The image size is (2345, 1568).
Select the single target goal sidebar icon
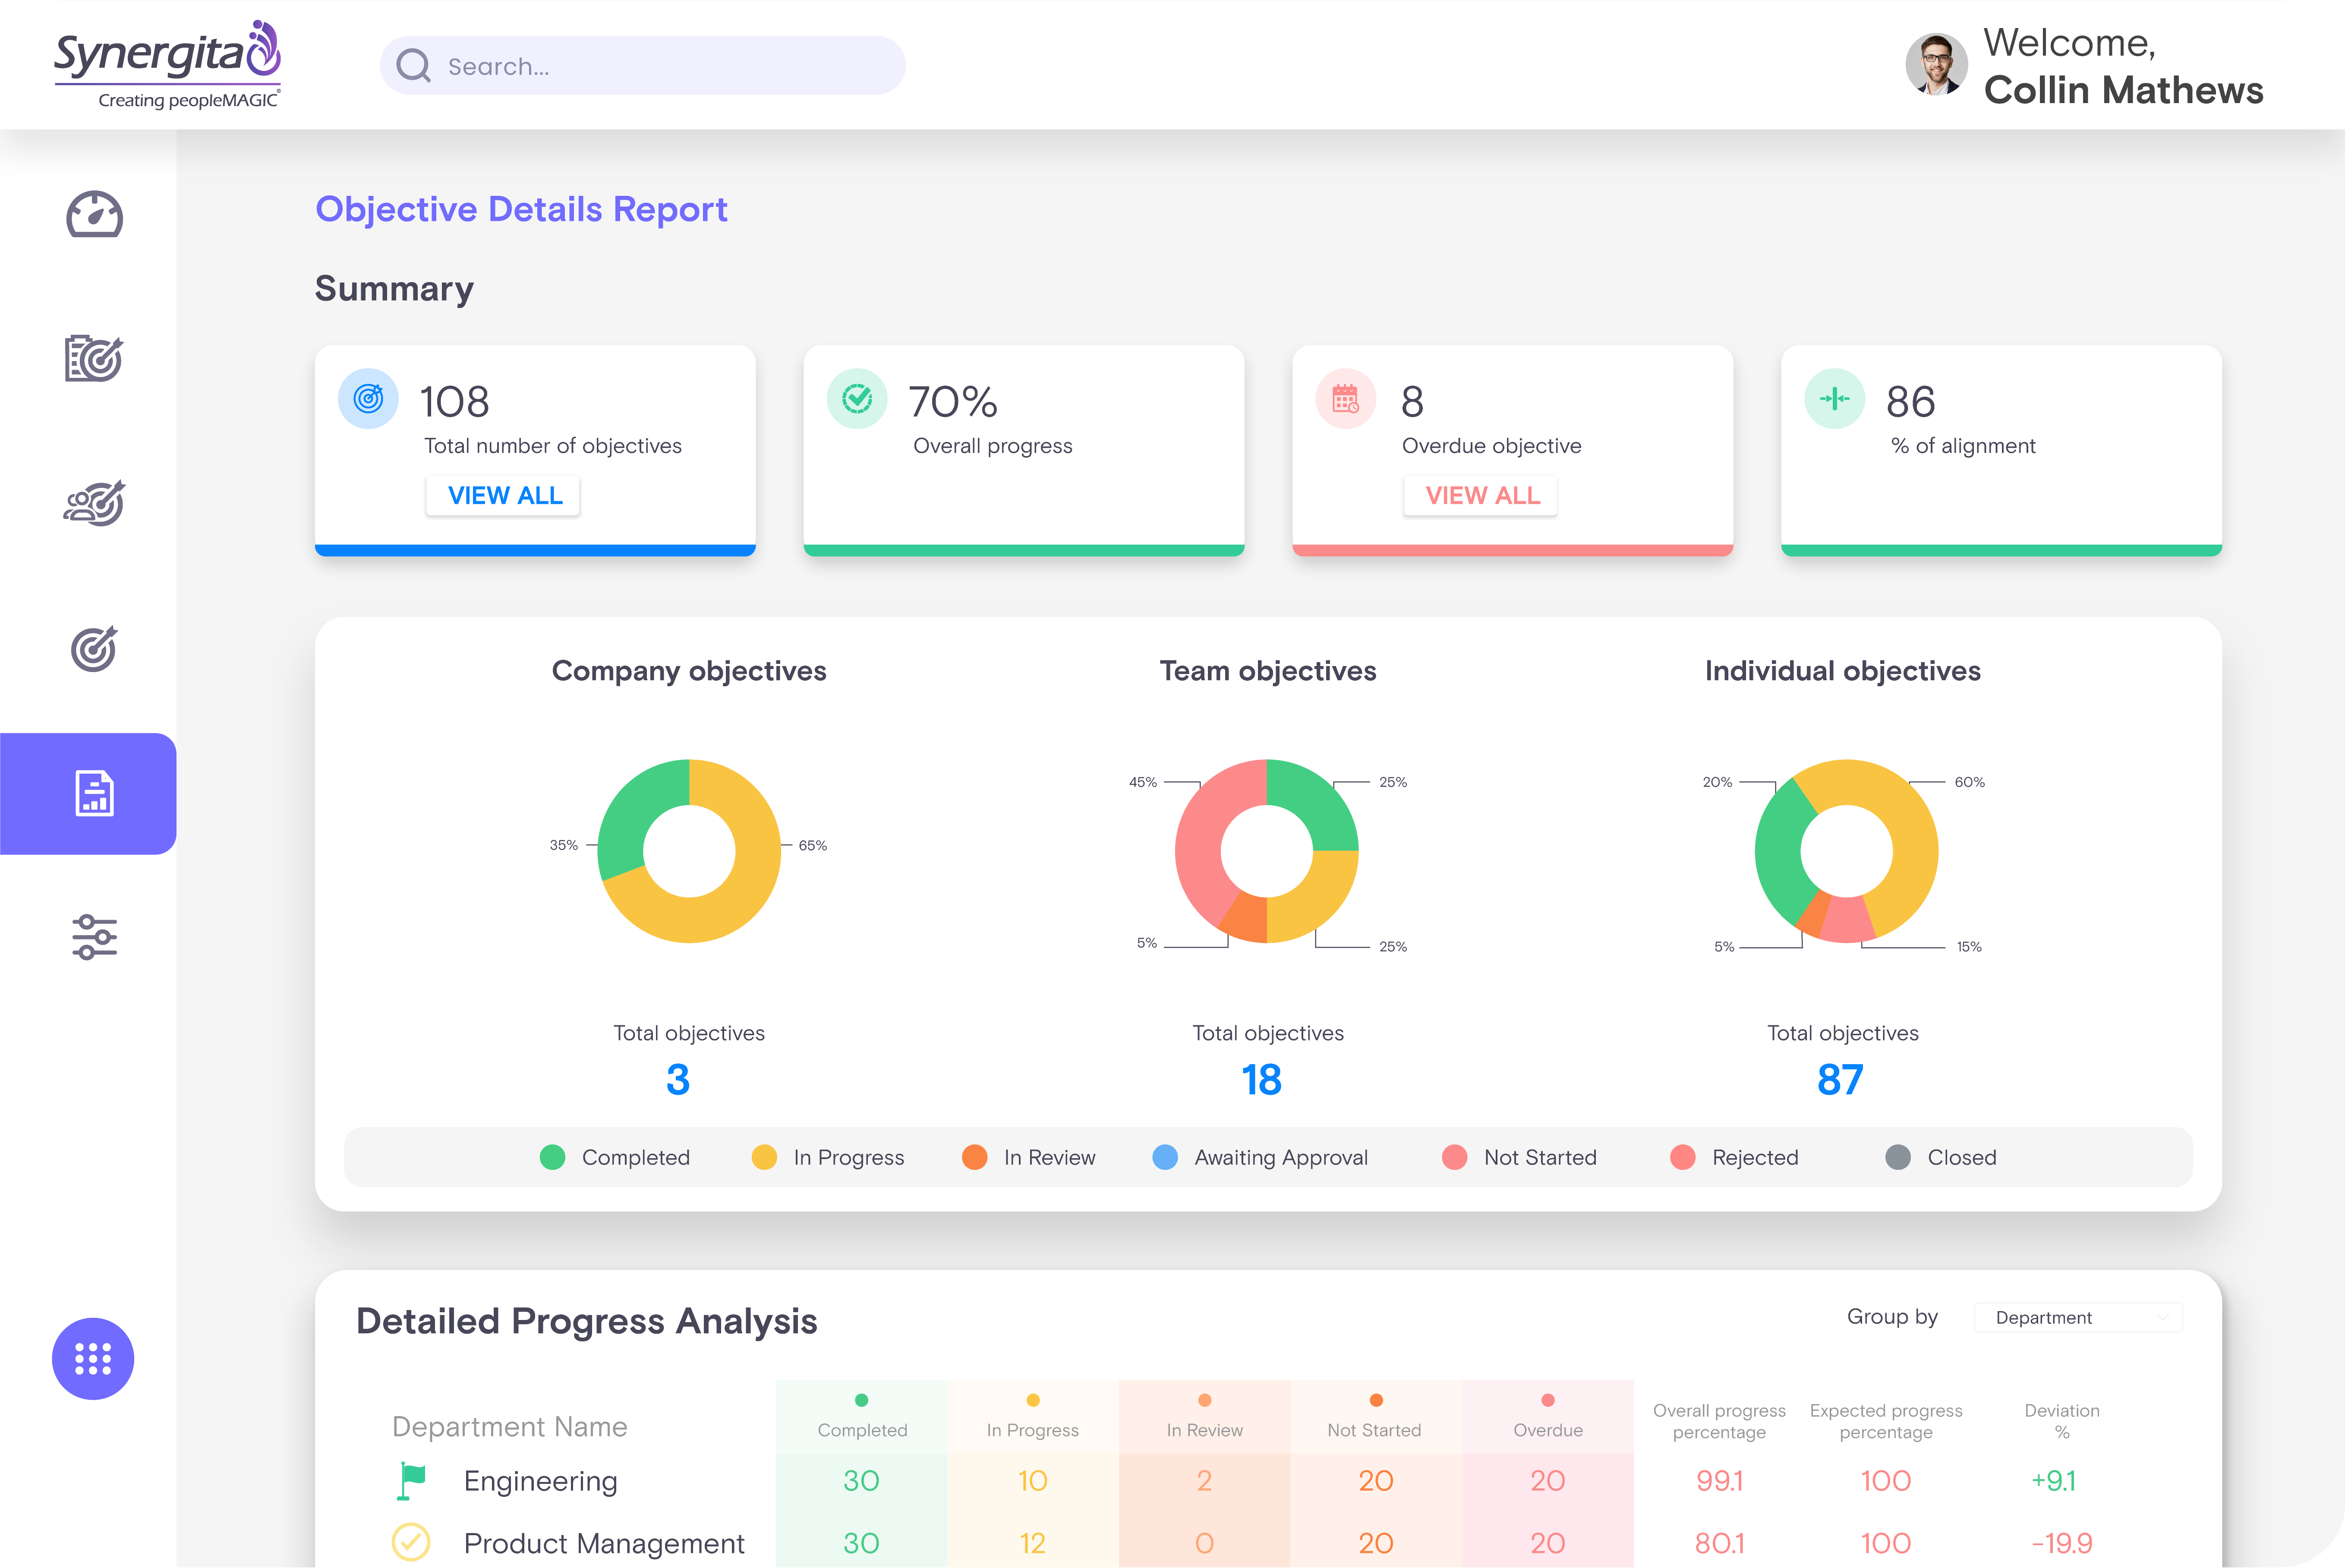point(94,649)
